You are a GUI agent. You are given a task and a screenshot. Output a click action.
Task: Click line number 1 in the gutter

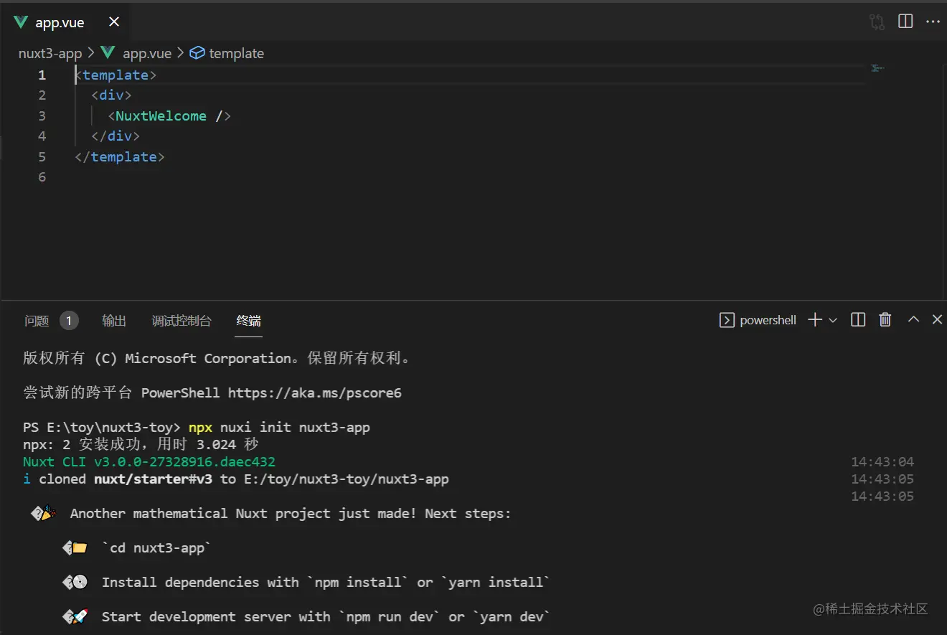(x=42, y=75)
